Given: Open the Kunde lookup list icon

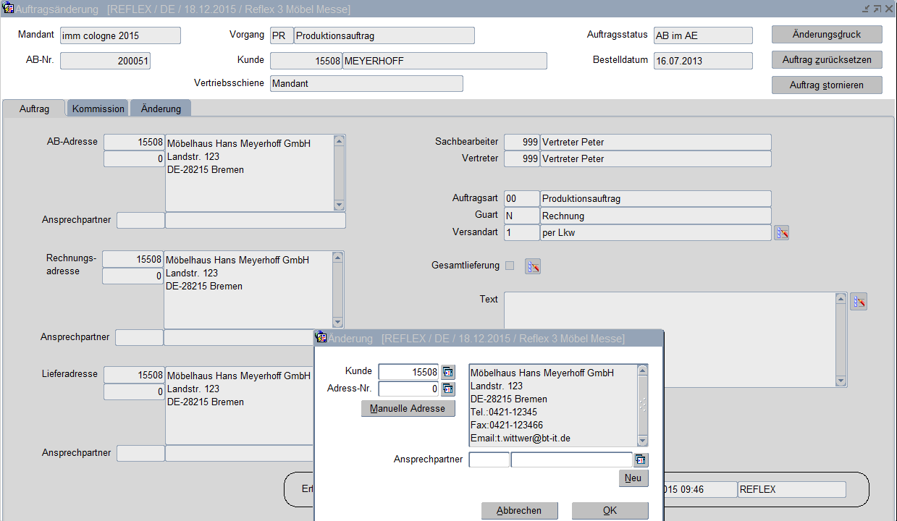Looking at the screenshot, I should point(448,372).
